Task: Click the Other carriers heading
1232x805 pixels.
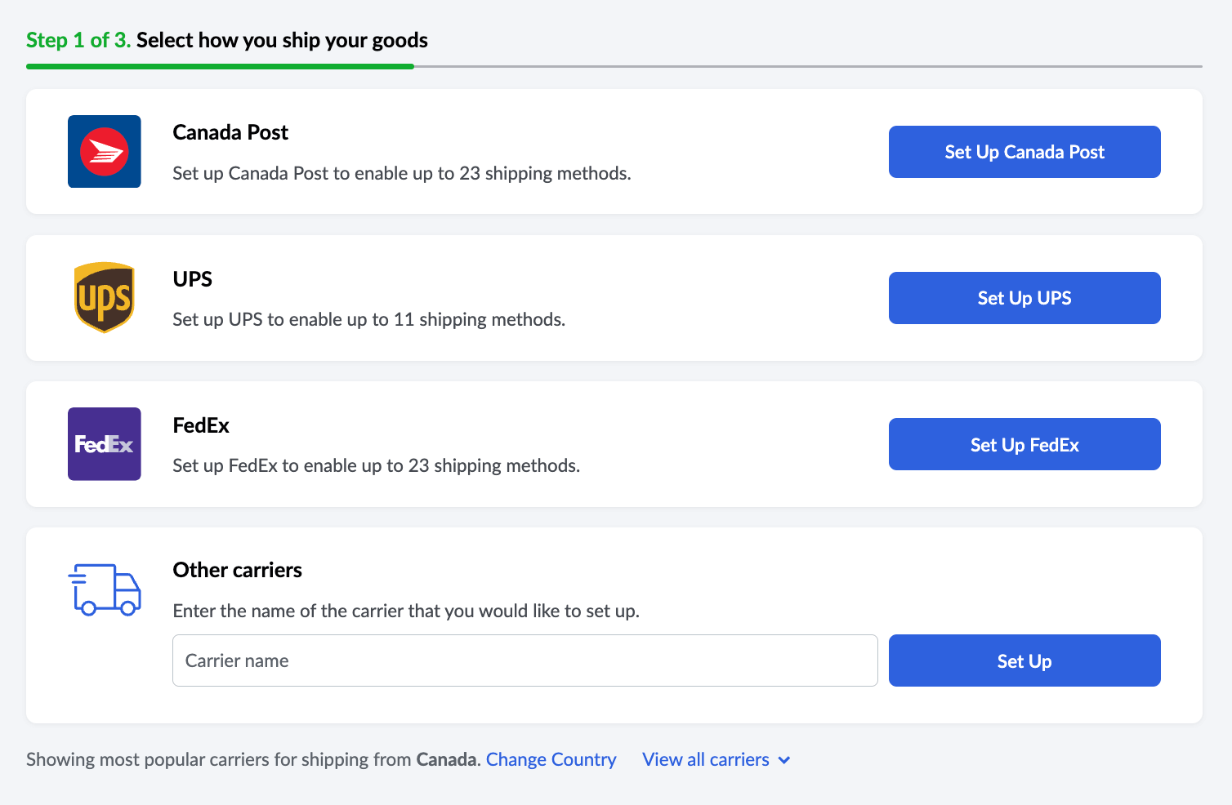Action: [x=238, y=570]
